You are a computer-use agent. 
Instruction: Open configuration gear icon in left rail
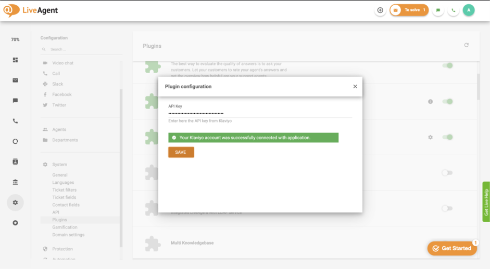point(15,203)
